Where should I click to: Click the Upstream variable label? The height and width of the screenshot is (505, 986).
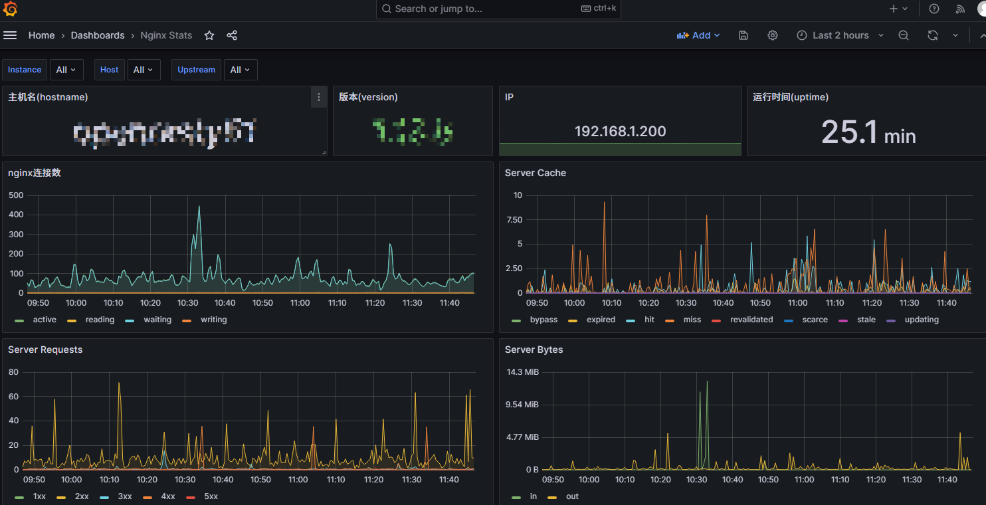click(196, 70)
